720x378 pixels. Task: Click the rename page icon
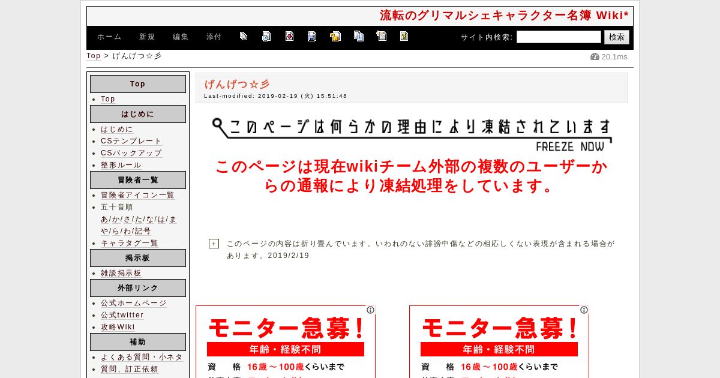click(x=382, y=37)
